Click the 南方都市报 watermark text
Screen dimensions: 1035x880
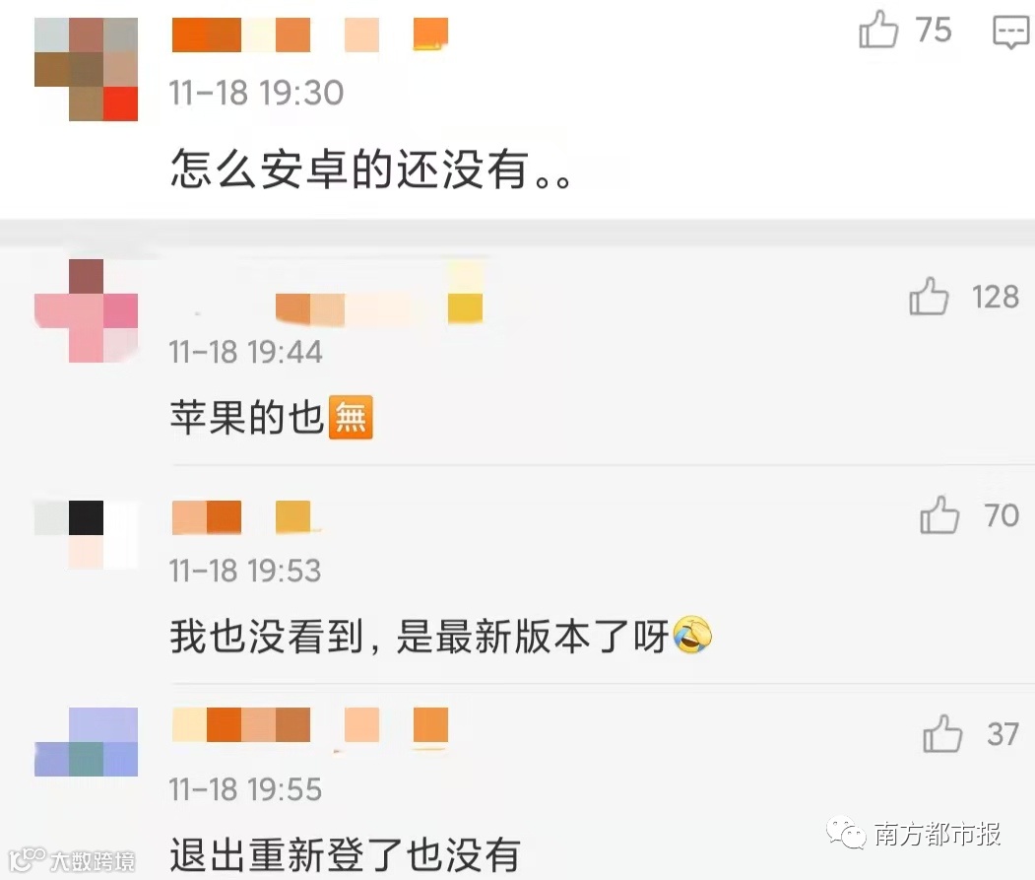pos(938,835)
